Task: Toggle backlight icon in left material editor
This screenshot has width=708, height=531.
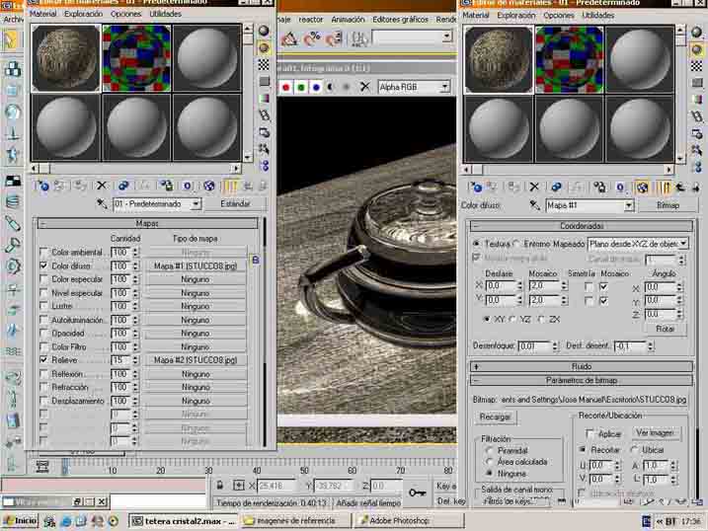Action: tap(264, 47)
